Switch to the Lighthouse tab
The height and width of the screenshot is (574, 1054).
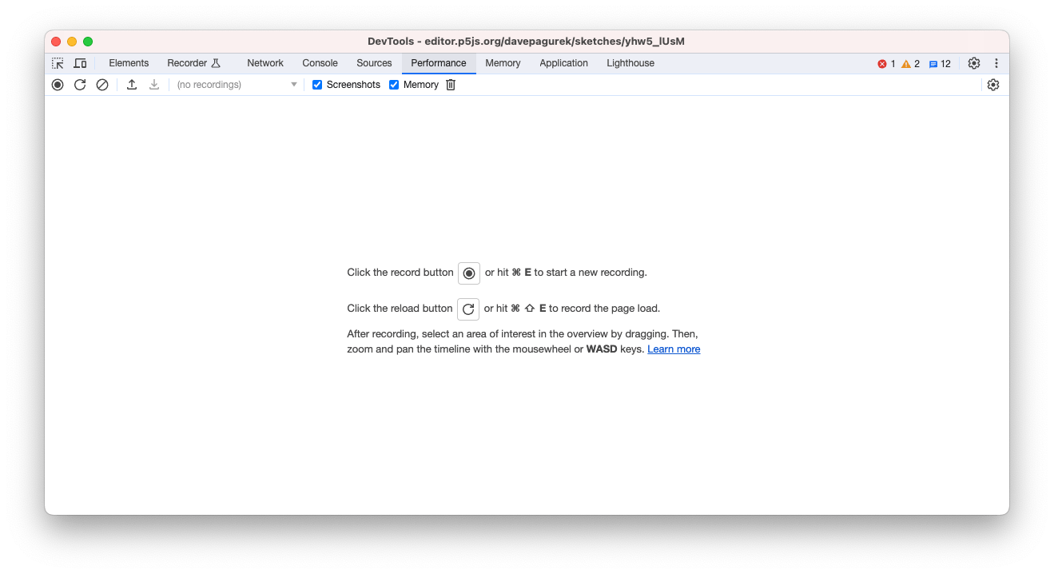click(630, 62)
